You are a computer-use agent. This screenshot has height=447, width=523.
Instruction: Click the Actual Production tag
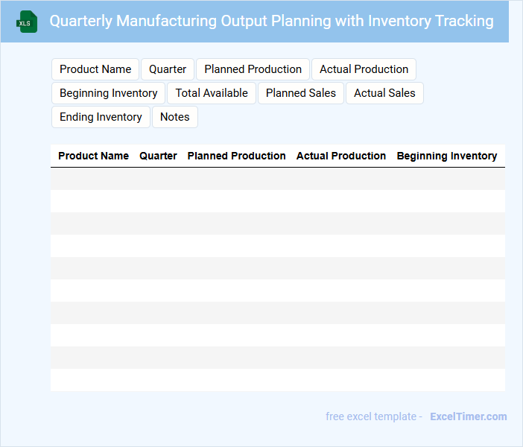tap(364, 69)
